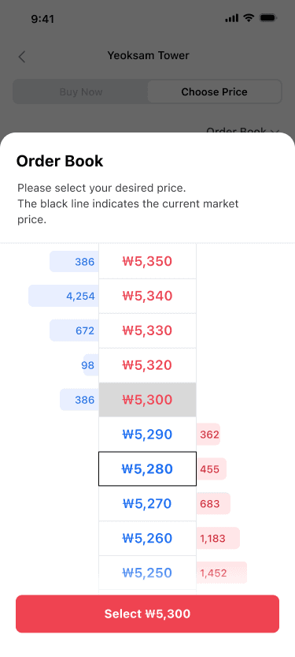This screenshot has width=295, height=657.
Task: Tap the 1,183 red quantity bar
Action: coord(218,538)
